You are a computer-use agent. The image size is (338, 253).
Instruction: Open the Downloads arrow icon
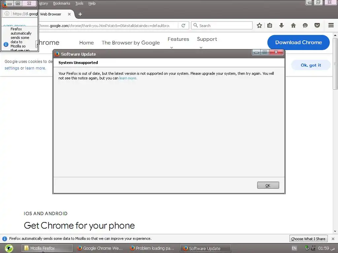pos(282,26)
